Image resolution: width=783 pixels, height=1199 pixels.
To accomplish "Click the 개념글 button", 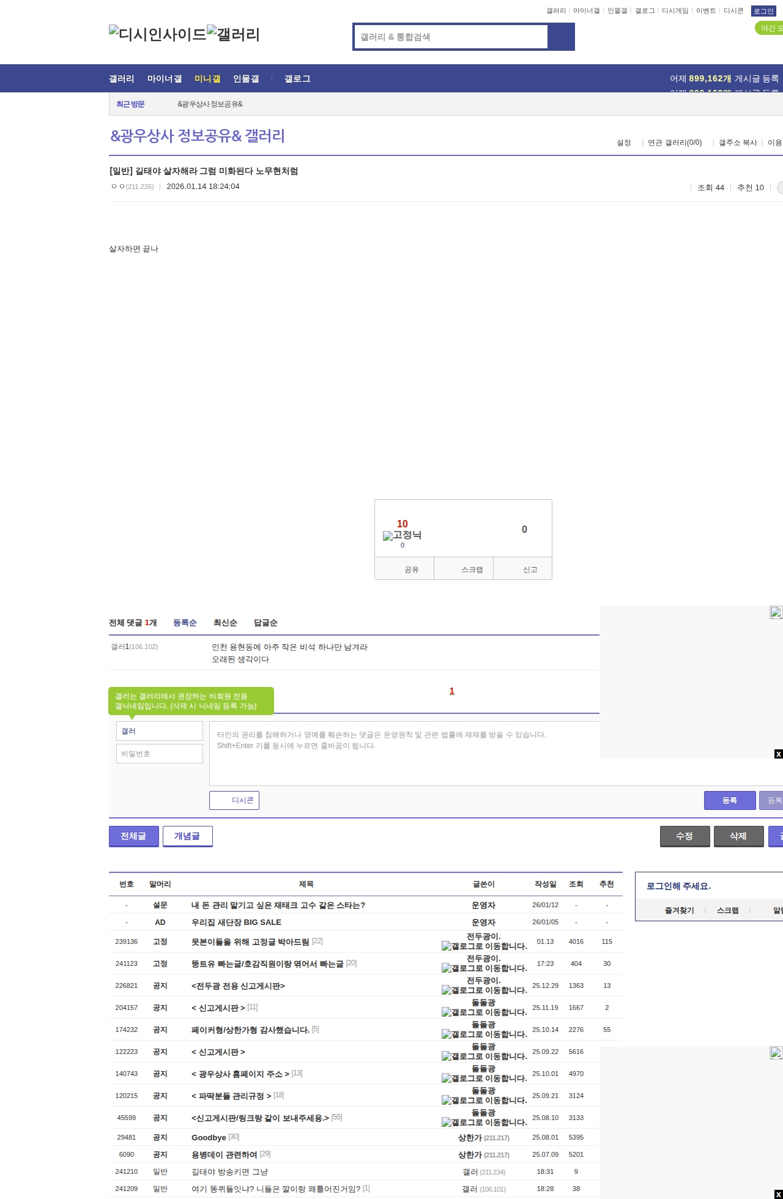I will coord(187,836).
